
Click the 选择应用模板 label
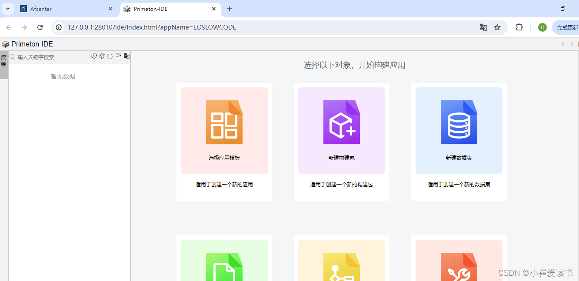pyautogui.click(x=224, y=158)
